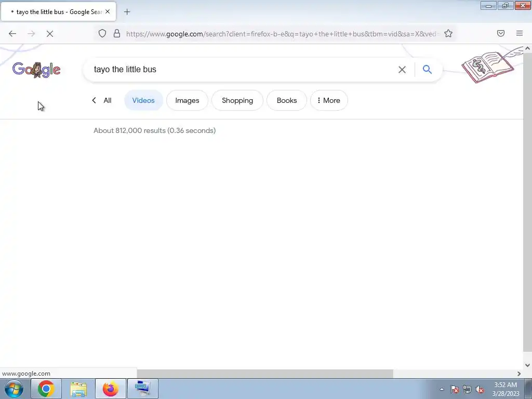Viewport: 532px width, 399px height.
Task: Go back to the previous page
Action: click(12, 33)
